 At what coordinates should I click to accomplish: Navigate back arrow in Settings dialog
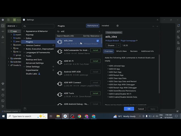[x=153, y=26]
